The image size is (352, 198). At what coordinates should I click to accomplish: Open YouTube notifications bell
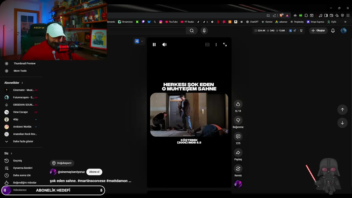click(x=333, y=31)
